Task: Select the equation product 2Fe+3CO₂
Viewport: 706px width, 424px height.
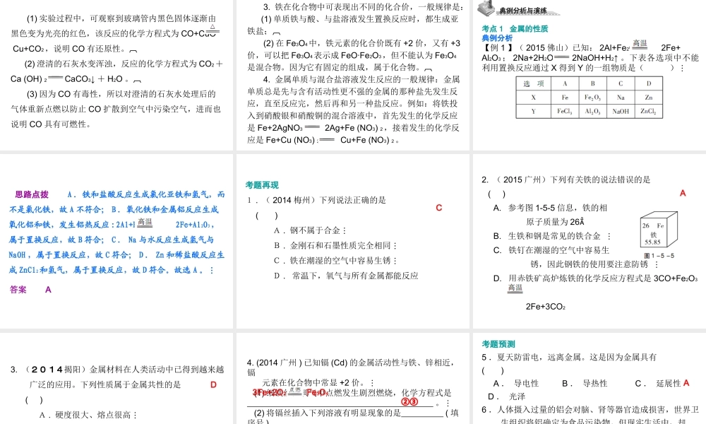Action: (545, 307)
